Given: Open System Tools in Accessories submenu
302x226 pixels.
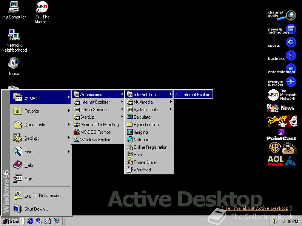Looking at the screenshot, I should (x=149, y=110).
